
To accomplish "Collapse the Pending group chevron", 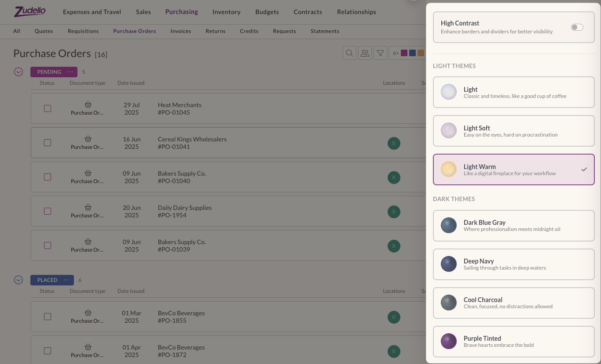I will point(18,72).
